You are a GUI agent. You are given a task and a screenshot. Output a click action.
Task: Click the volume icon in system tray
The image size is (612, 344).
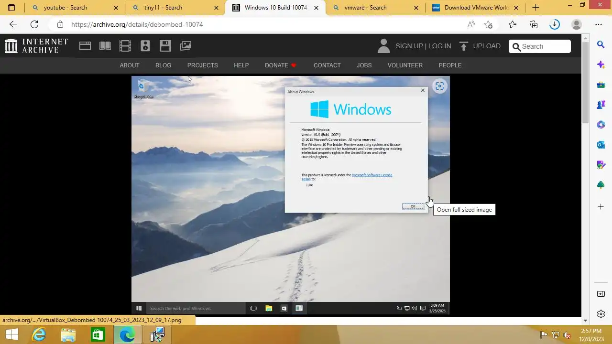(567, 335)
